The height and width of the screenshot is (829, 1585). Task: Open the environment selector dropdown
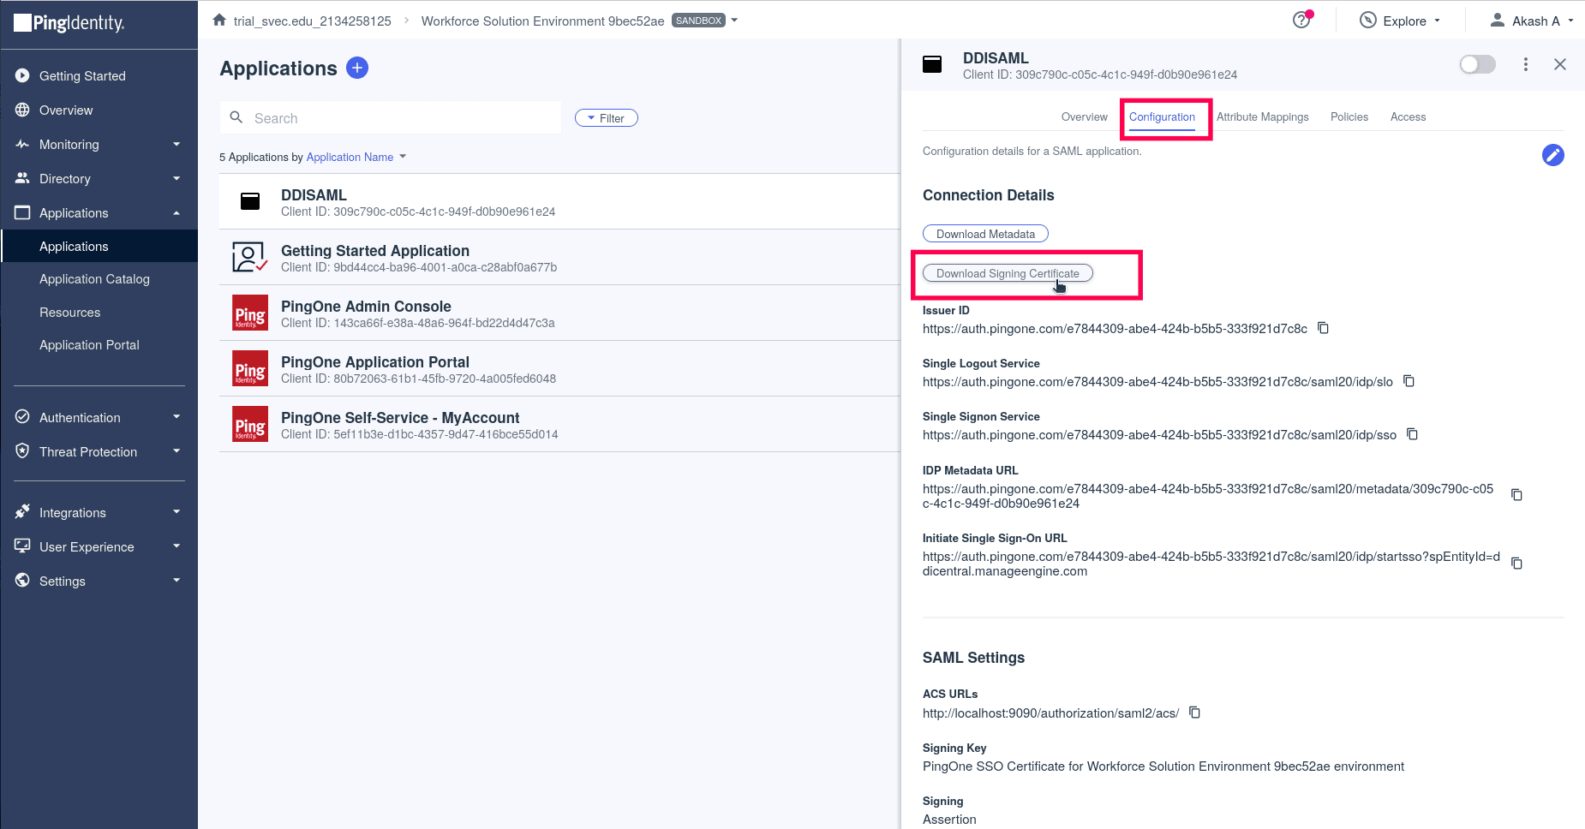coord(734,21)
